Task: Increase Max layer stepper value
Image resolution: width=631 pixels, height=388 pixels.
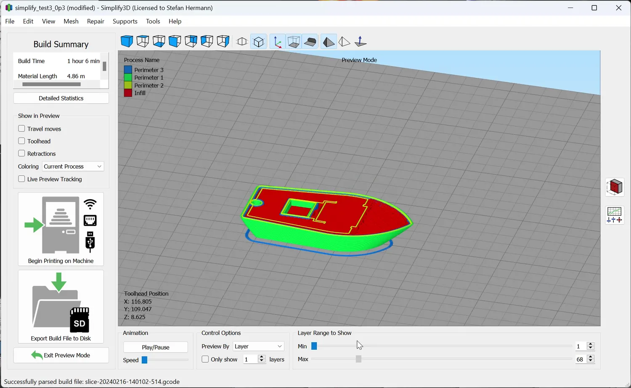Action: (x=591, y=357)
